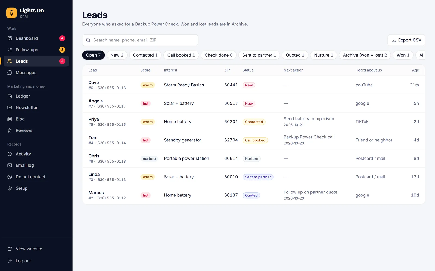Click the Email log envelope icon
Viewport: 435px width, 271px height.
pyautogui.click(x=10, y=165)
